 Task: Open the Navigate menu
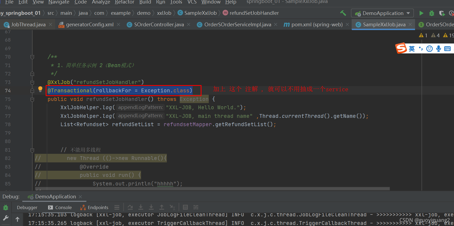coord(59,2)
